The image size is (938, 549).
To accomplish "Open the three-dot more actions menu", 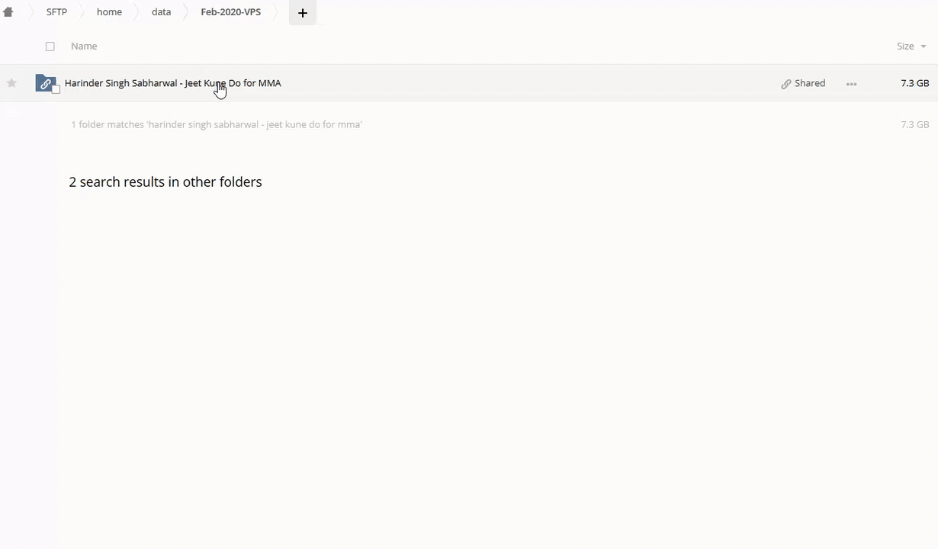I will pos(851,84).
